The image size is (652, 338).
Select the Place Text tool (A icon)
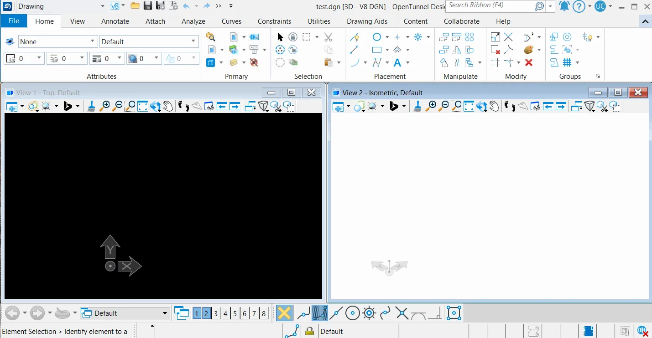[x=397, y=62]
